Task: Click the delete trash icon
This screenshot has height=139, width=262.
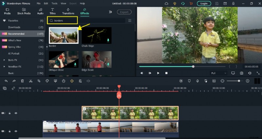Action: pos(22,81)
